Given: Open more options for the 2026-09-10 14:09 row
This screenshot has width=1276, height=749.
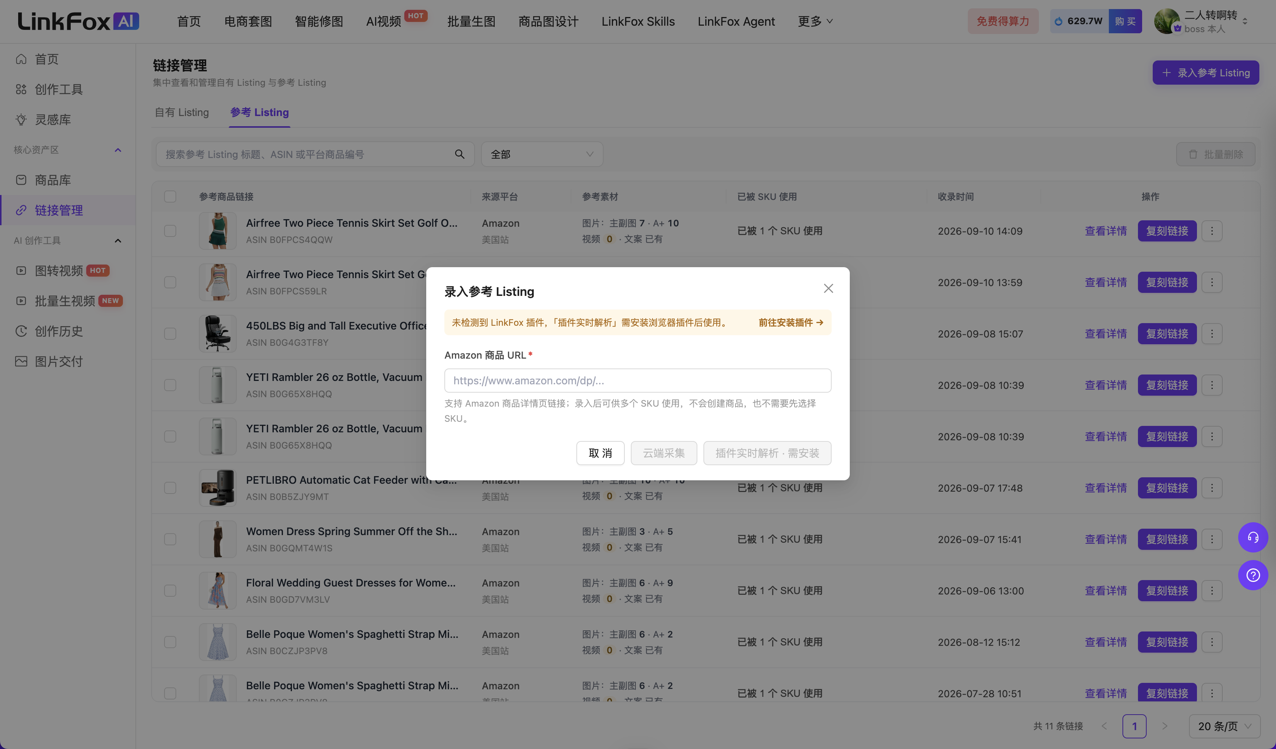Looking at the screenshot, I should pos(1212,231).
